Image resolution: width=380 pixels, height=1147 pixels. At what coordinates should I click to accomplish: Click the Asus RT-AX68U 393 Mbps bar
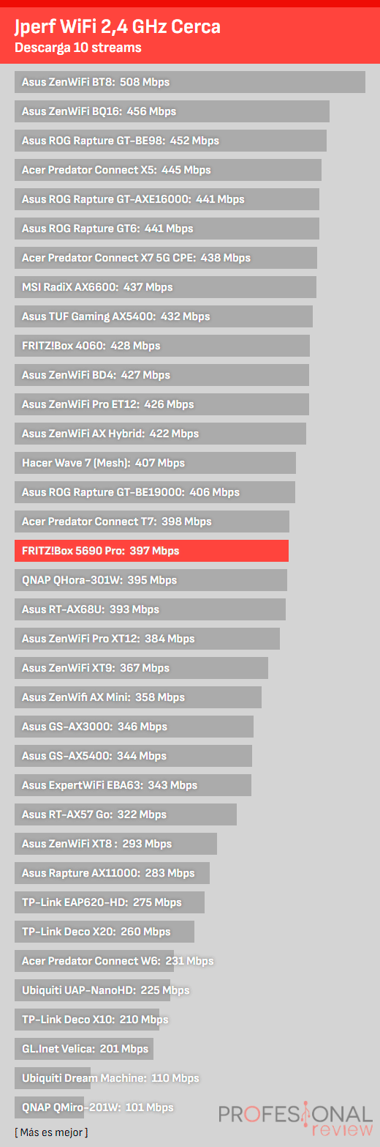coord(150,609)
